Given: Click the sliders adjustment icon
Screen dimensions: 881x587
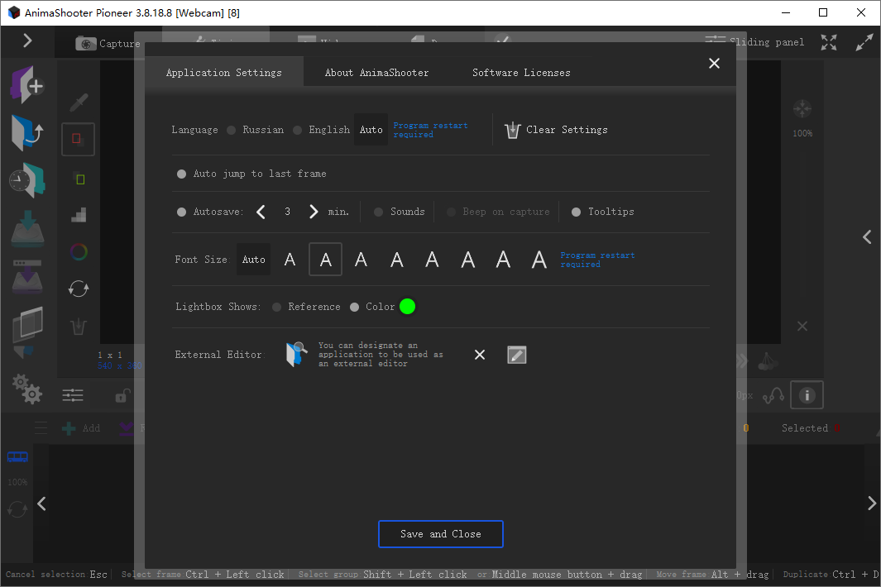Looking at the screenshot, I should [x=73, y=396].
